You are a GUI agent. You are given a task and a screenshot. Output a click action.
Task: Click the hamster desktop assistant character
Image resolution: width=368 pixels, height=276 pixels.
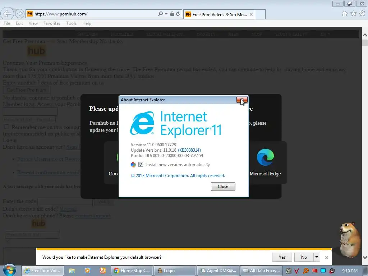(x=349, y=240)
